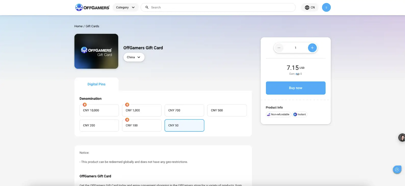Open the China region dropdown
The height and width of the screenshot is (186, 405).
(x=134, y=57)
